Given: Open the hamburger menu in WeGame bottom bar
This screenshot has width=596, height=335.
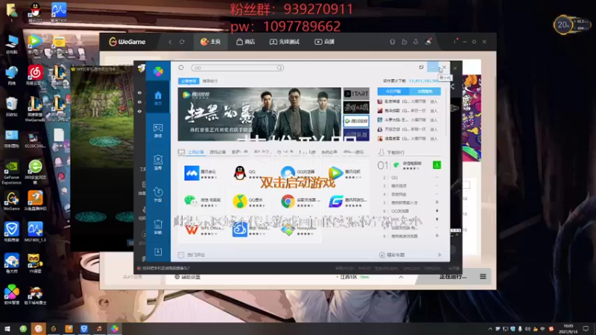Looking at the screenshot, I should tap(483, 276).
